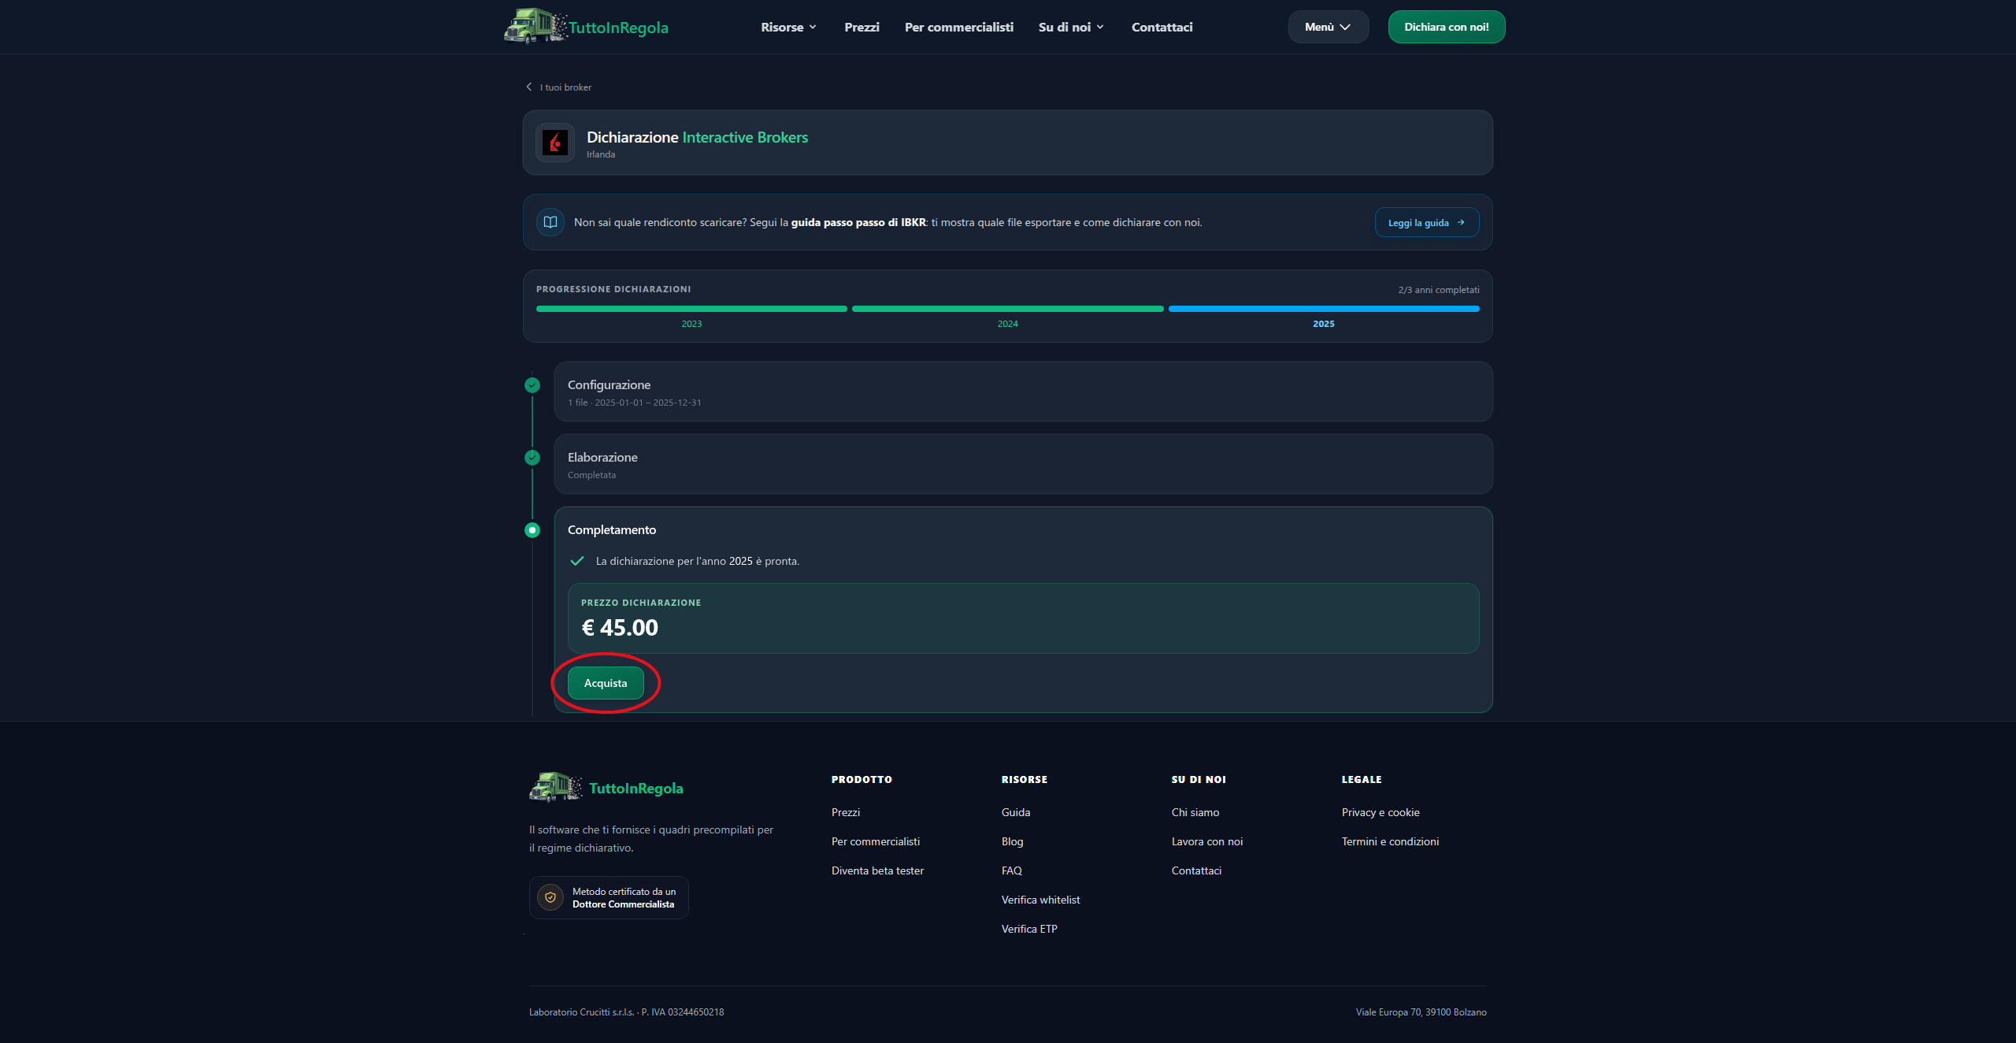Image resolution: width=2016 pixels, height=1043 pixels.
Task: Open Verifica whitelist link
Action: (1040, 900)
